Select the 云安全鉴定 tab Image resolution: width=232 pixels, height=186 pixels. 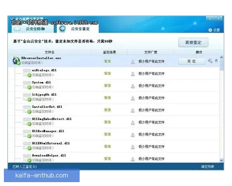click(78, 29)
